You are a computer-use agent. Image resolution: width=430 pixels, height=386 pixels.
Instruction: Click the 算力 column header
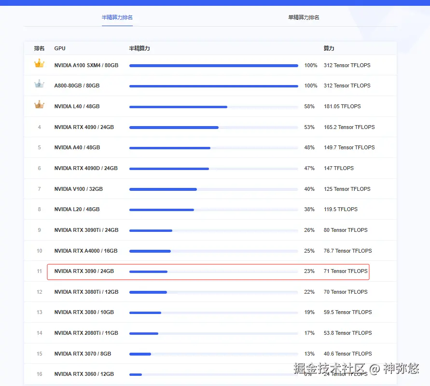click(329, 48)
